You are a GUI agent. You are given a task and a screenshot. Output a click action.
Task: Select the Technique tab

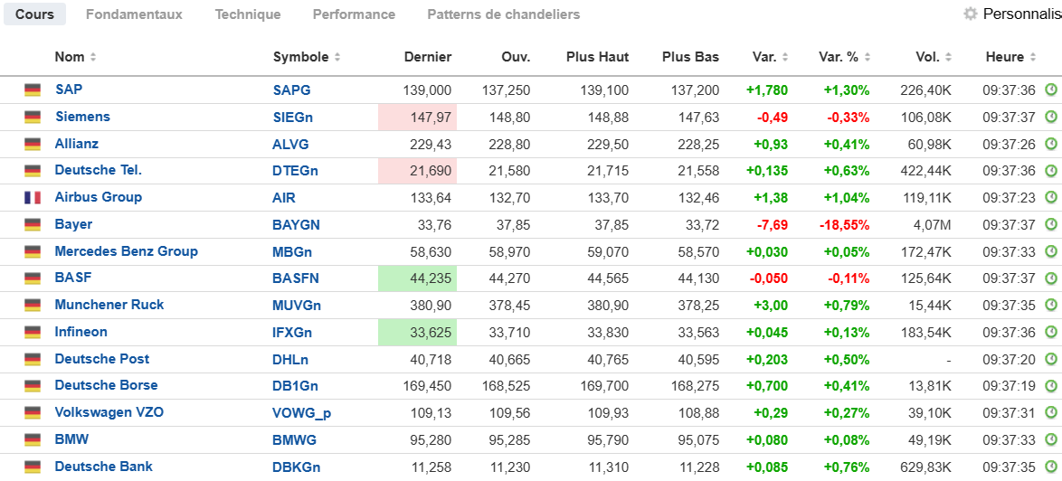click(x=248, y=14)
